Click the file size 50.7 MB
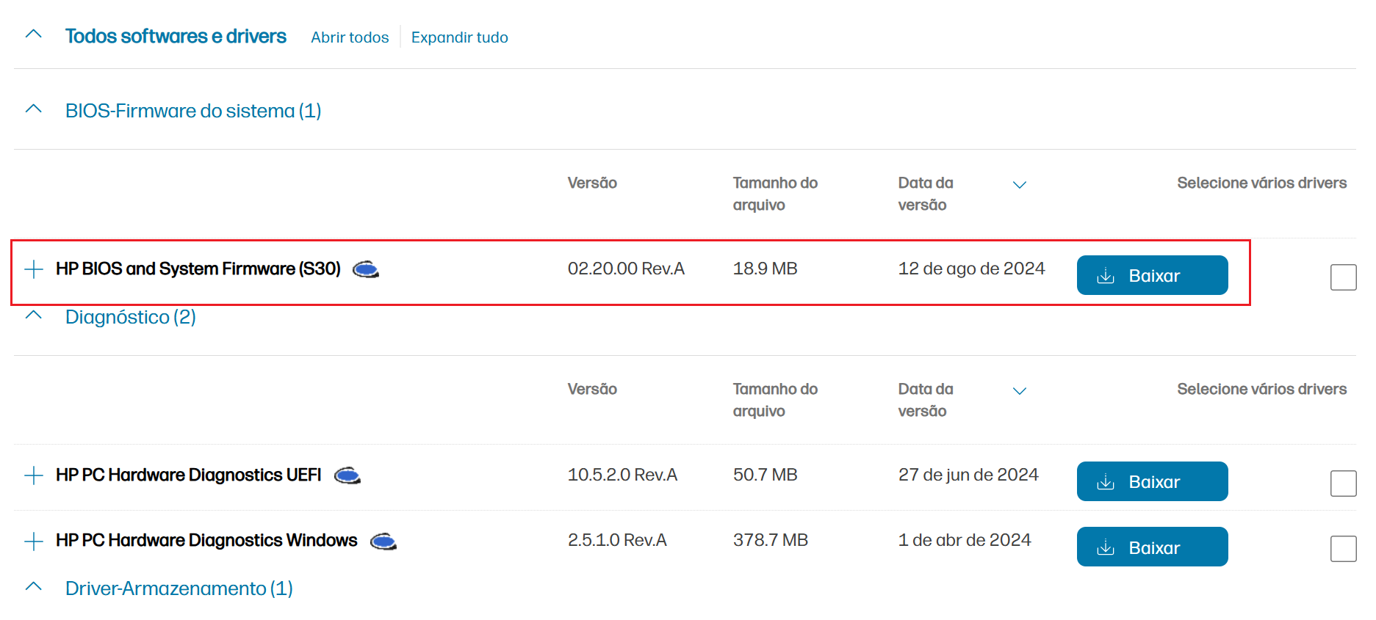Screen dimensions: 1376x620 click(765, 475)
